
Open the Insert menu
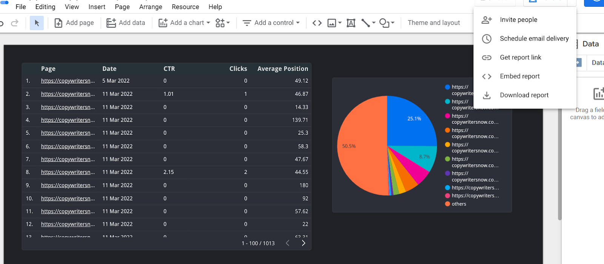[97, 7]
